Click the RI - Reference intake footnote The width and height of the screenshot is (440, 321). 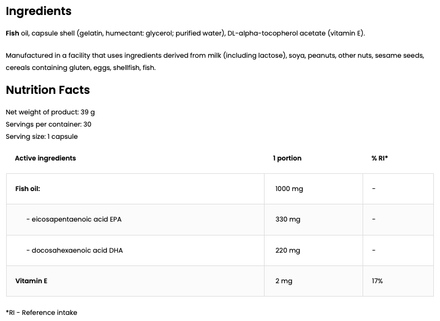point(42,313)
